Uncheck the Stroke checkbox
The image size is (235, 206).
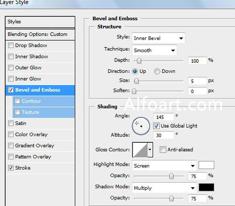pos(11,168)
